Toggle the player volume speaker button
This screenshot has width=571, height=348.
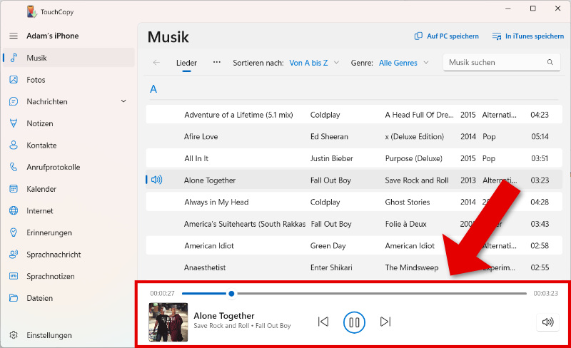(547, 322)
